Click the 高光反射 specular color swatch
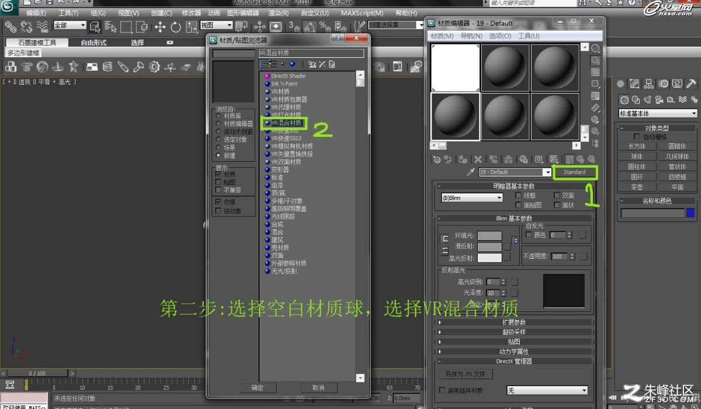The height and width of the screenshot is (409, 701). 489,258
